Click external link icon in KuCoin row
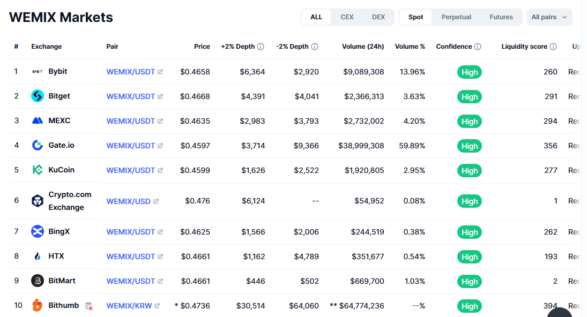 (160, 170)
